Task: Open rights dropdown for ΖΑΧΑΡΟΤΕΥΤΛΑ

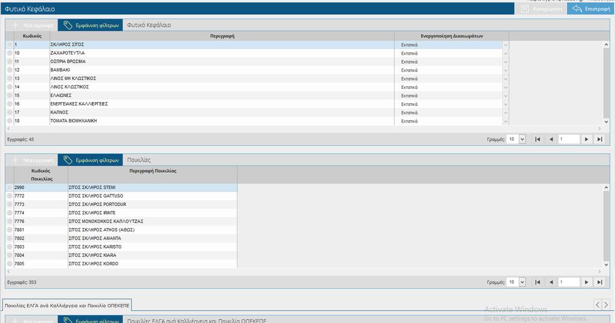Action: [506, 53]
